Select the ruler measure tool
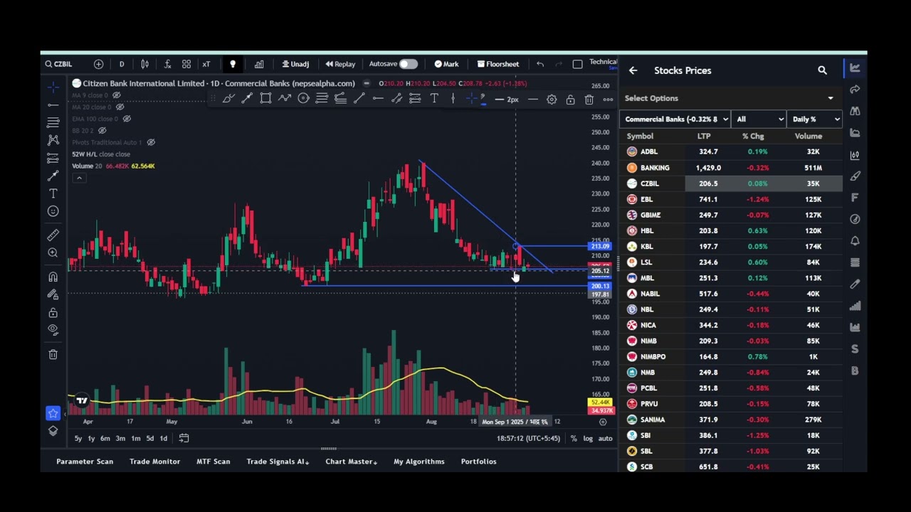 point(53,235)
